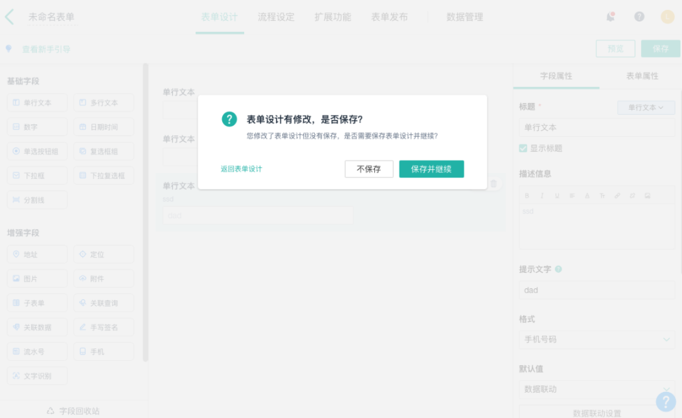Add the 附件 enhanced field
Screen dimensions: 682x418
tap(104, 278)
